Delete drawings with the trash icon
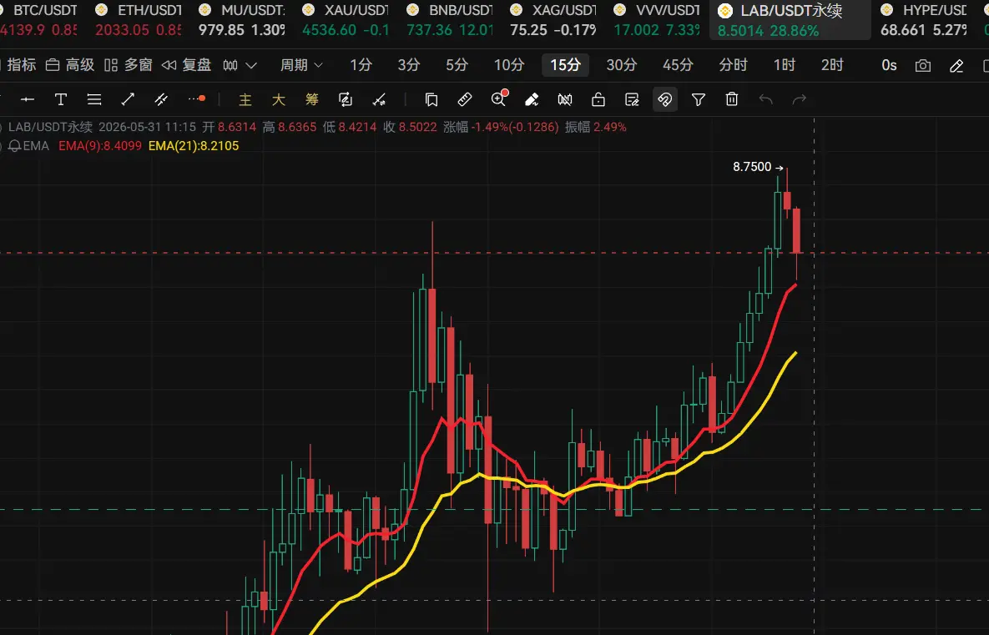The height and width of the screenshot is (635, 989). click(x=732, y=99)
